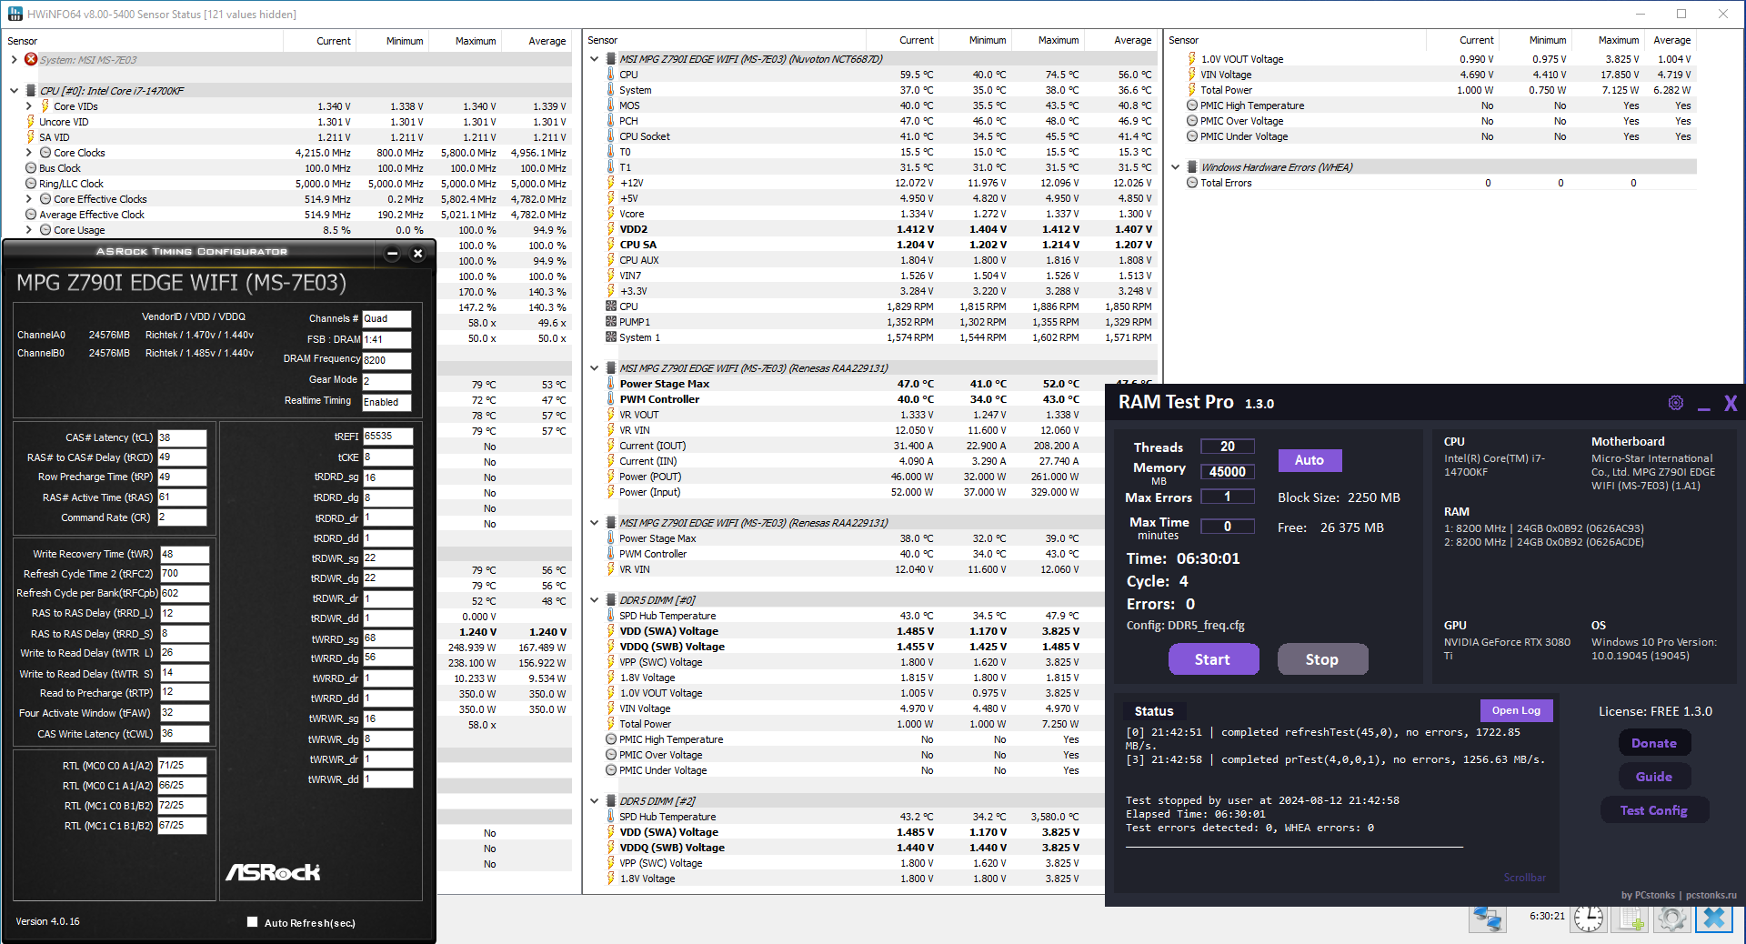The image size is (1746, 944).
Task: Click the fan icon of System 1 row
Action: [611, 337]
